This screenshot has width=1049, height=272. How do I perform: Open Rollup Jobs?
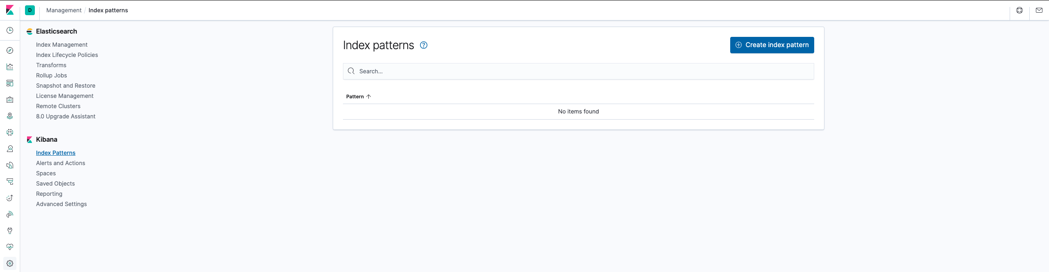coord(51,75)
